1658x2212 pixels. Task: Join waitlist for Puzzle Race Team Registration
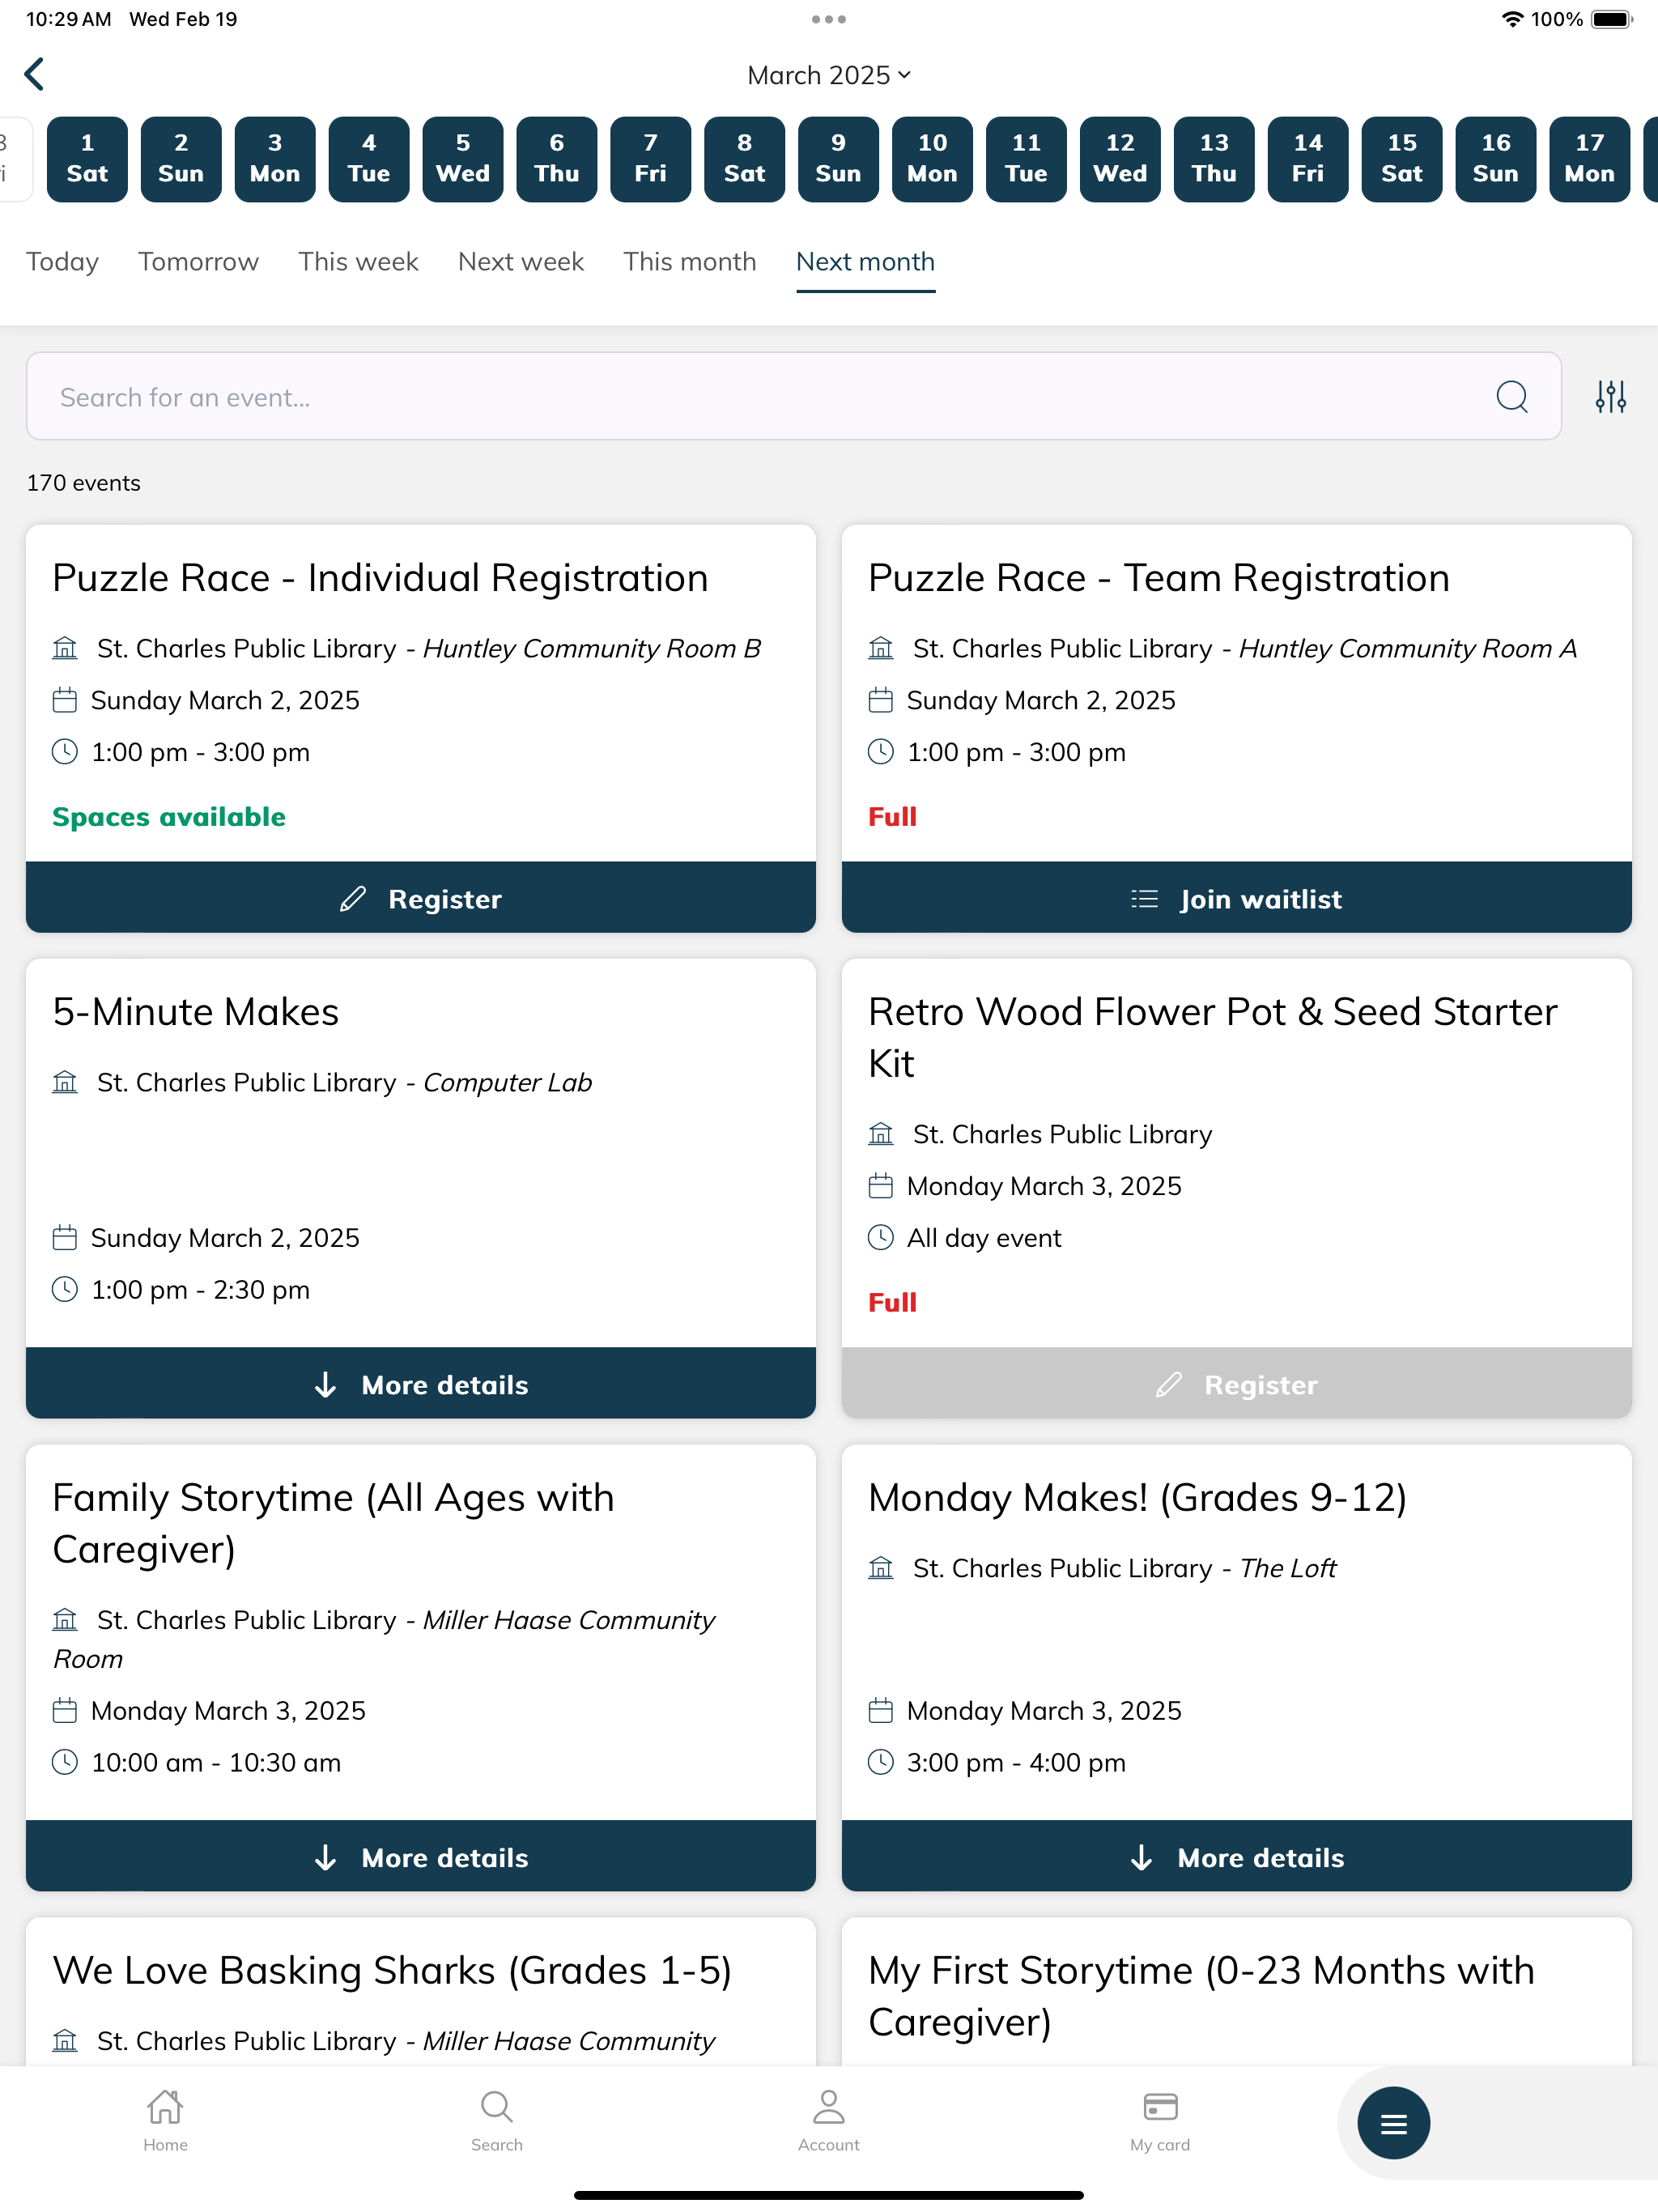1236,898
